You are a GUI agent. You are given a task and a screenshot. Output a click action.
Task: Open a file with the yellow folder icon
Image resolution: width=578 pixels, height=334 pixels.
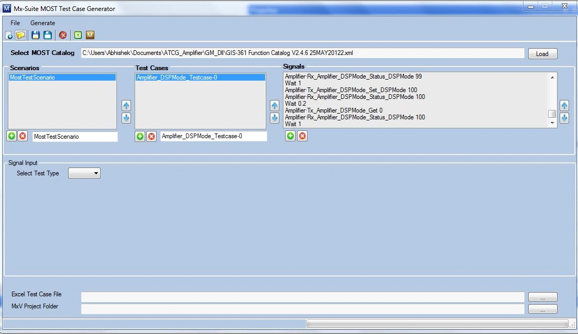coord(20,35)
